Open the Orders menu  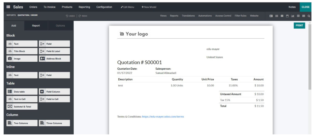coord(33,7)
